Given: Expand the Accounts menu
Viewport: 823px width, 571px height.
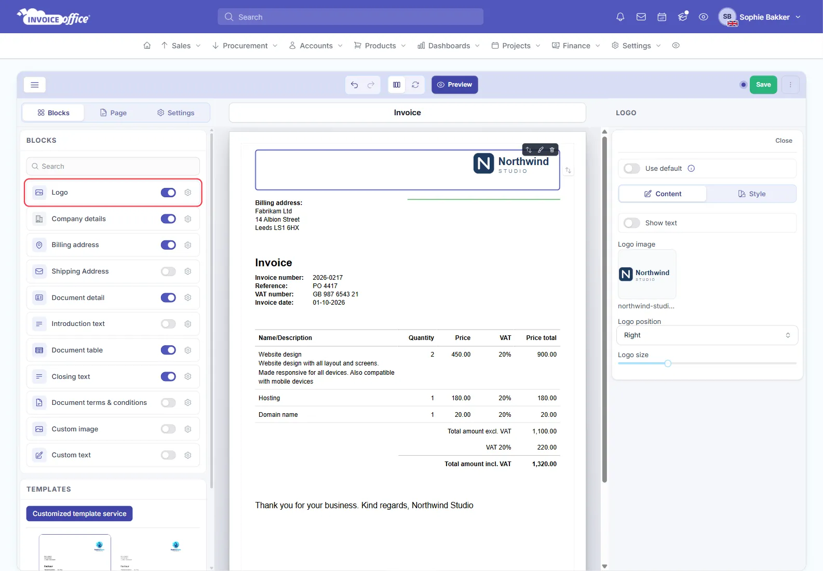Looking at the screenshot, I should coord(316,46).
